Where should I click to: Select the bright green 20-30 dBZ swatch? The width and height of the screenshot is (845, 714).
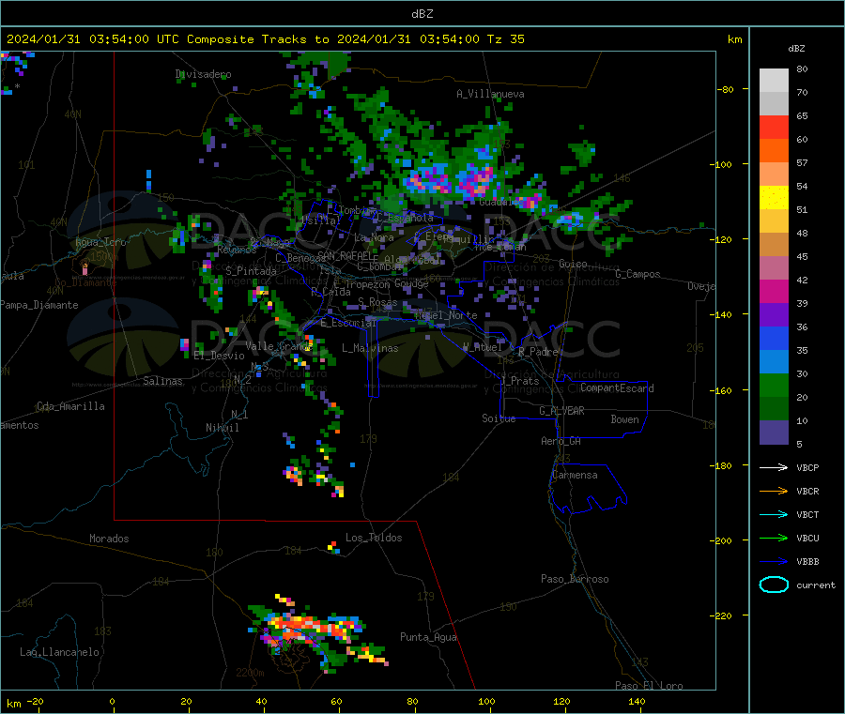pos(774,385)
